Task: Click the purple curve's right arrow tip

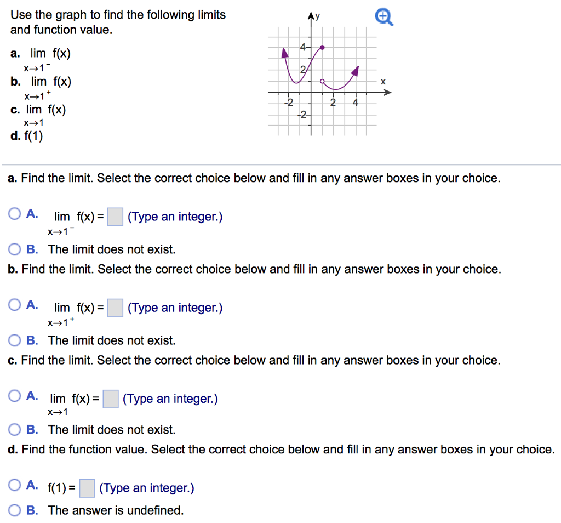Action: (x=357, y=67)
